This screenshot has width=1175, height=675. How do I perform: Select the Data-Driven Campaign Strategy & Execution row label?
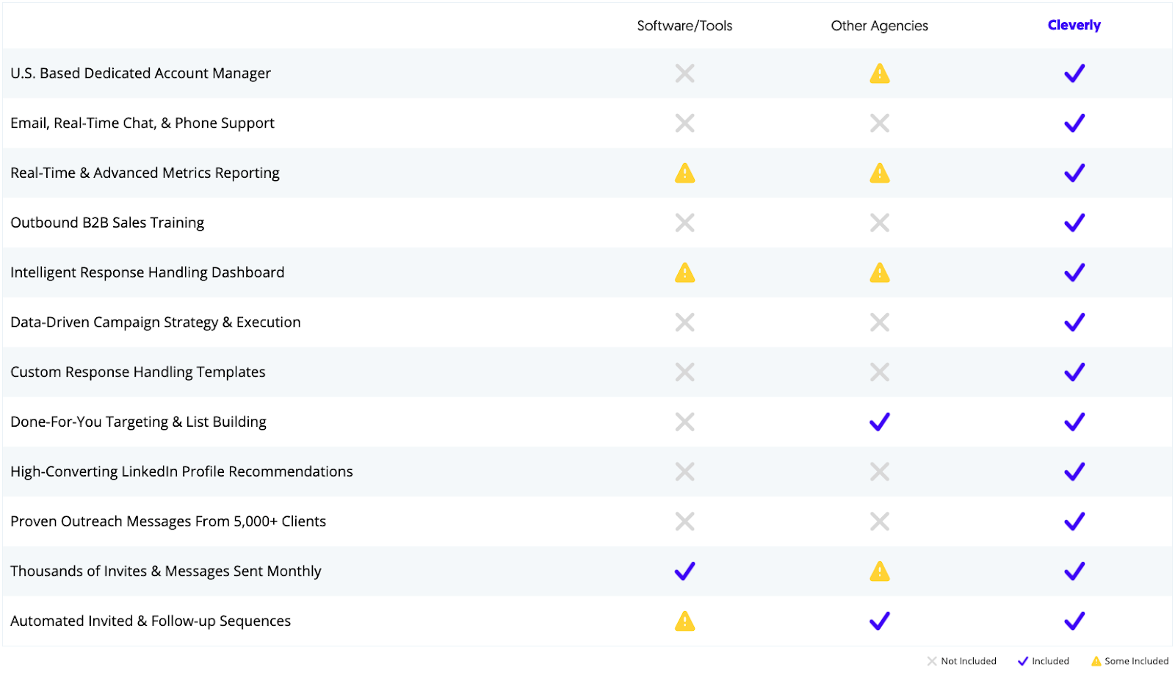[x=156, y=322]
